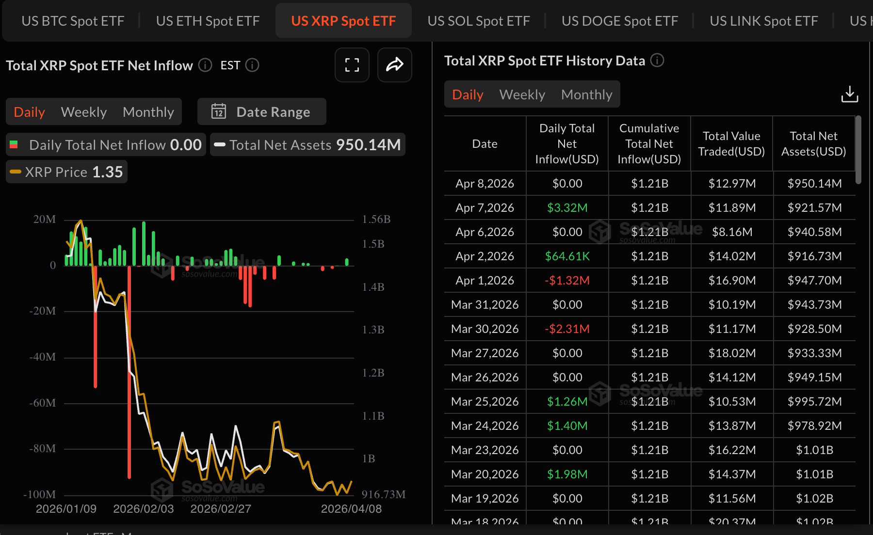The width and height of the screenshot is (873, 535).
Task: Click info icon next to EST
Action: tap(252, 65)
